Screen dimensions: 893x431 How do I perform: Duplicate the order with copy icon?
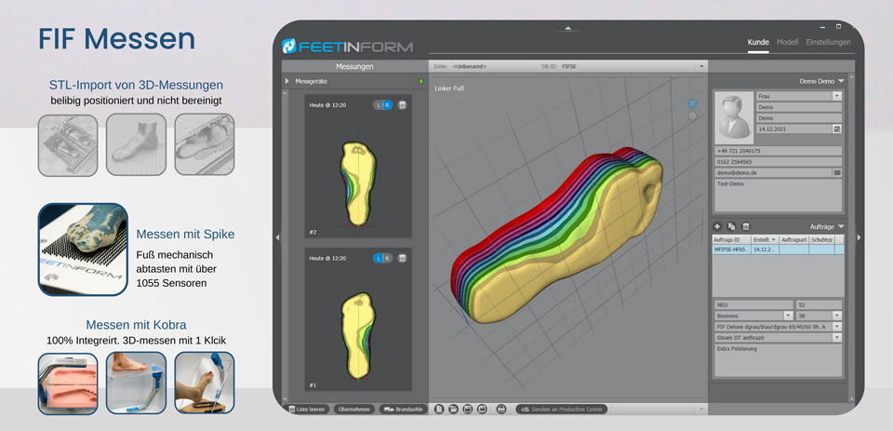tap(732, 226)
